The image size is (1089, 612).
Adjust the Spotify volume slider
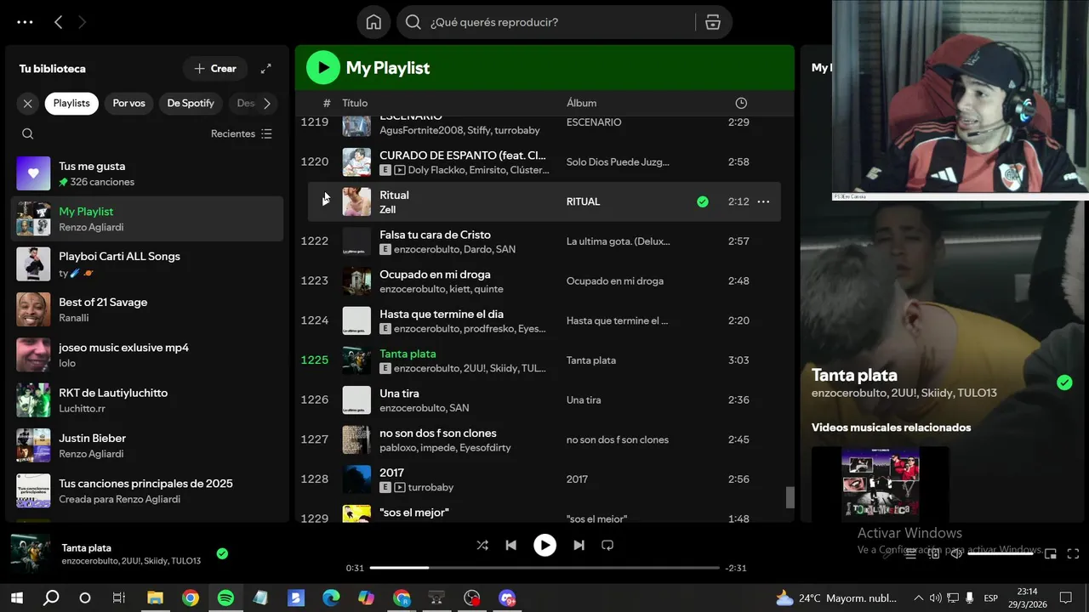[1001, 553]
